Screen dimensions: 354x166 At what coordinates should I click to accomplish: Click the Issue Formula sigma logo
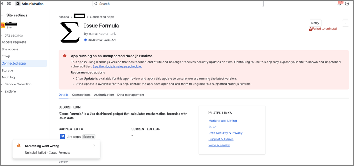pos(70,32)
